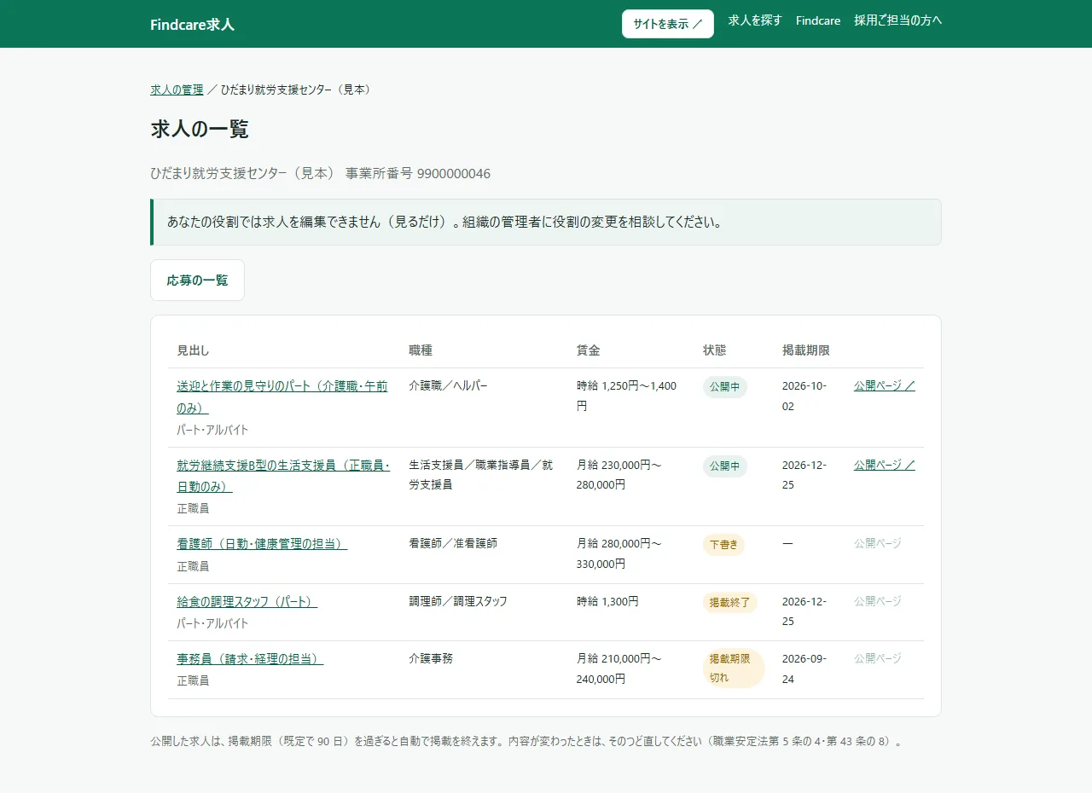Click the 公開中 badge in 生活支援員 row

click(725, 466)
